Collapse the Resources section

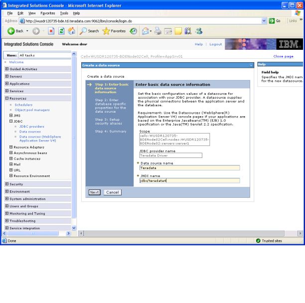7,98
